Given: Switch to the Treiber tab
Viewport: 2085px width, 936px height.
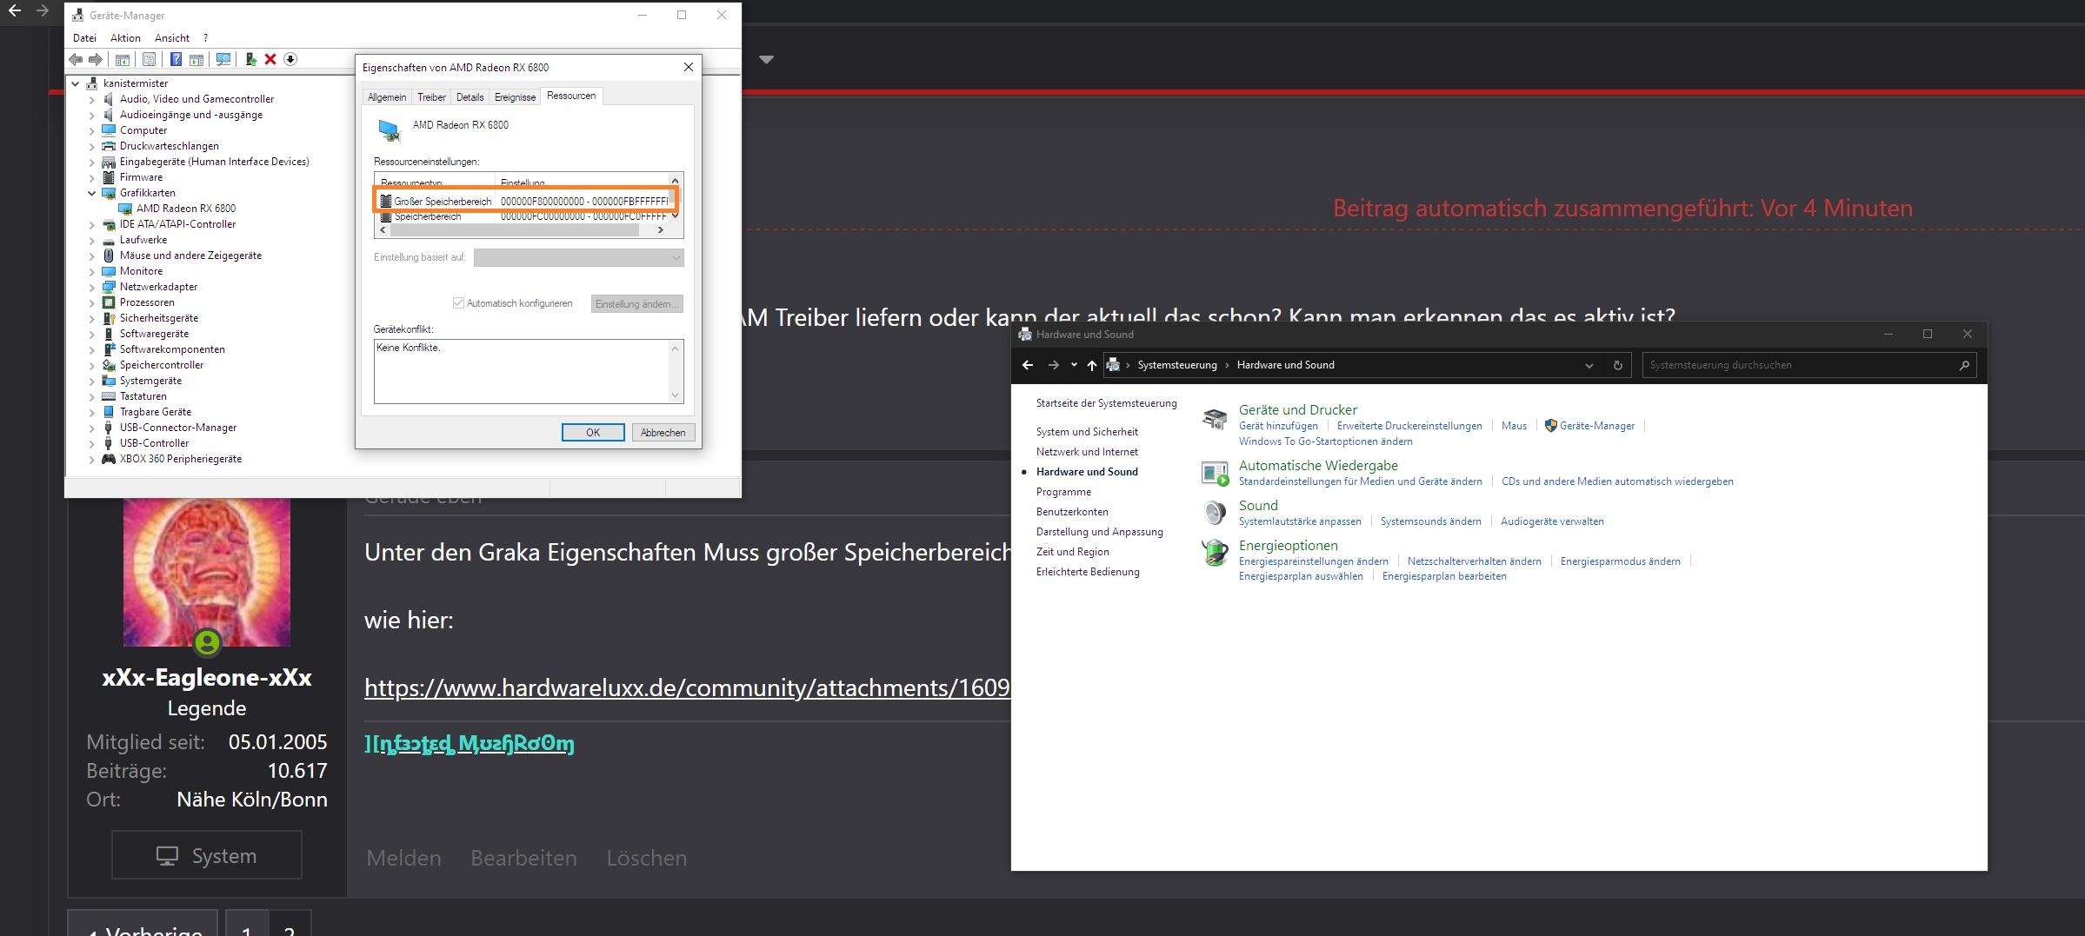Looking at the screenshot, I should 431,97.
